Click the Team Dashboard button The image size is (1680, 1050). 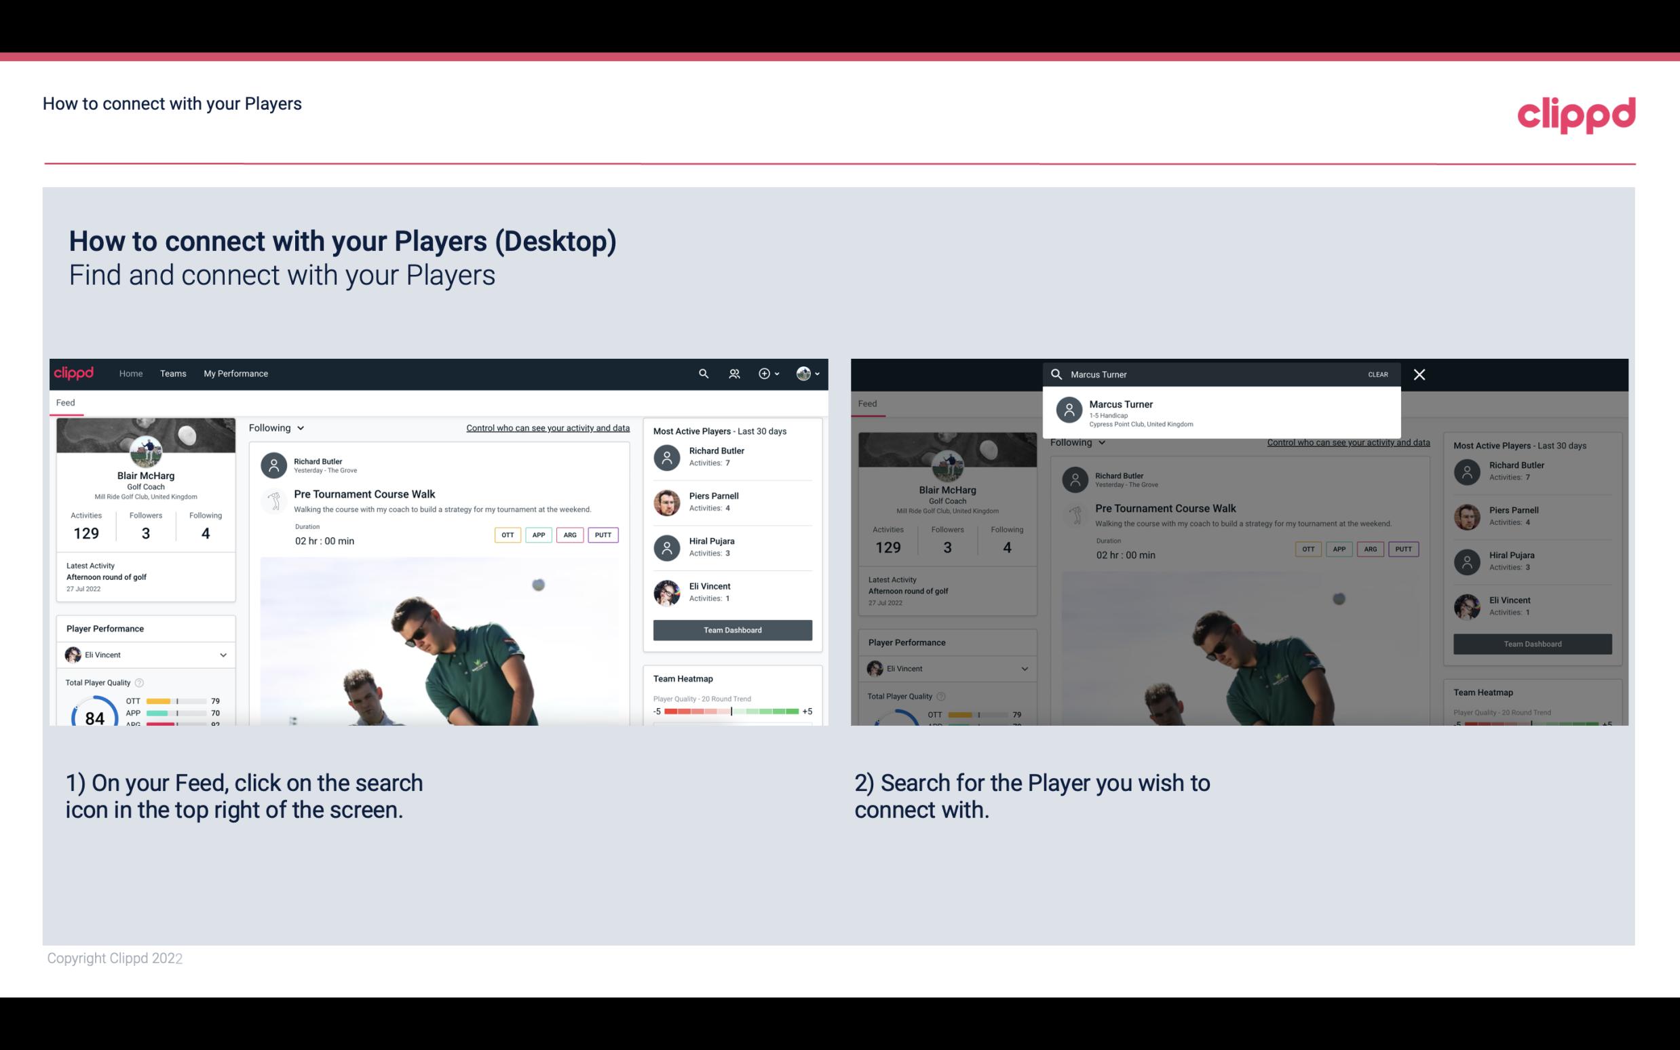[x=731, y=629]
